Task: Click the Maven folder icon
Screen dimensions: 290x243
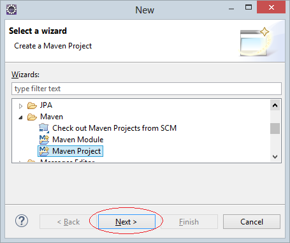Action: (32, 117)
